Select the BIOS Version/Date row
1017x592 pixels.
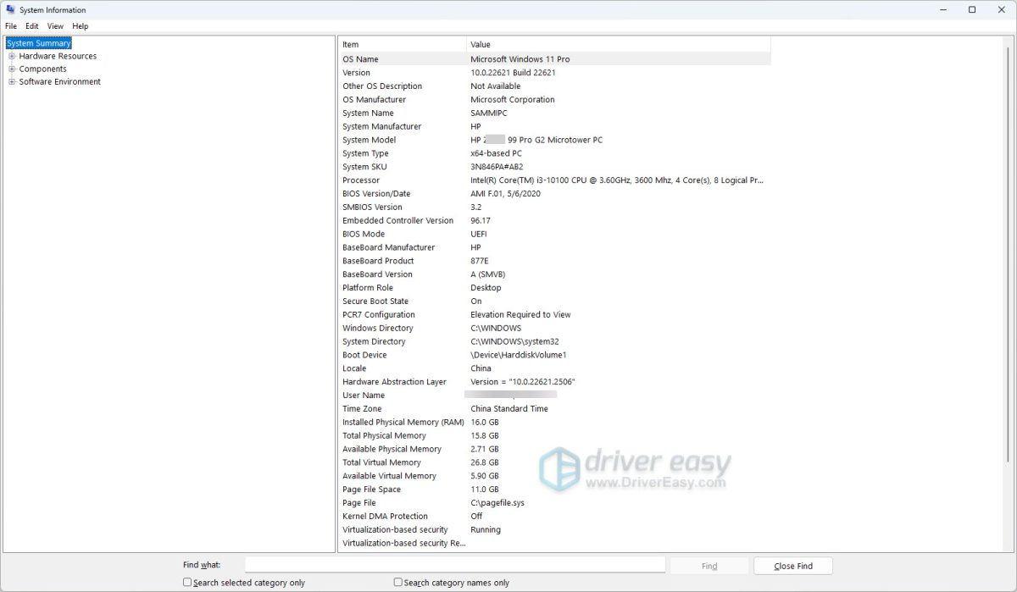coord(555,194)
